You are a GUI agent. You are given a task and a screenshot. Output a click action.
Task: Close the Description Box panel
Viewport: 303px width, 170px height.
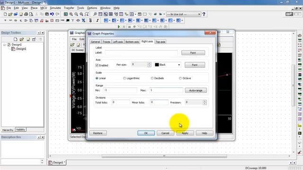(x=43, y=137)
